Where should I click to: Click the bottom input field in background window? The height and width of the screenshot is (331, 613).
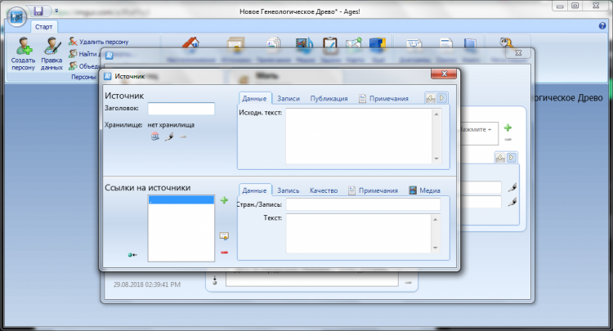(x=312, y=280)
